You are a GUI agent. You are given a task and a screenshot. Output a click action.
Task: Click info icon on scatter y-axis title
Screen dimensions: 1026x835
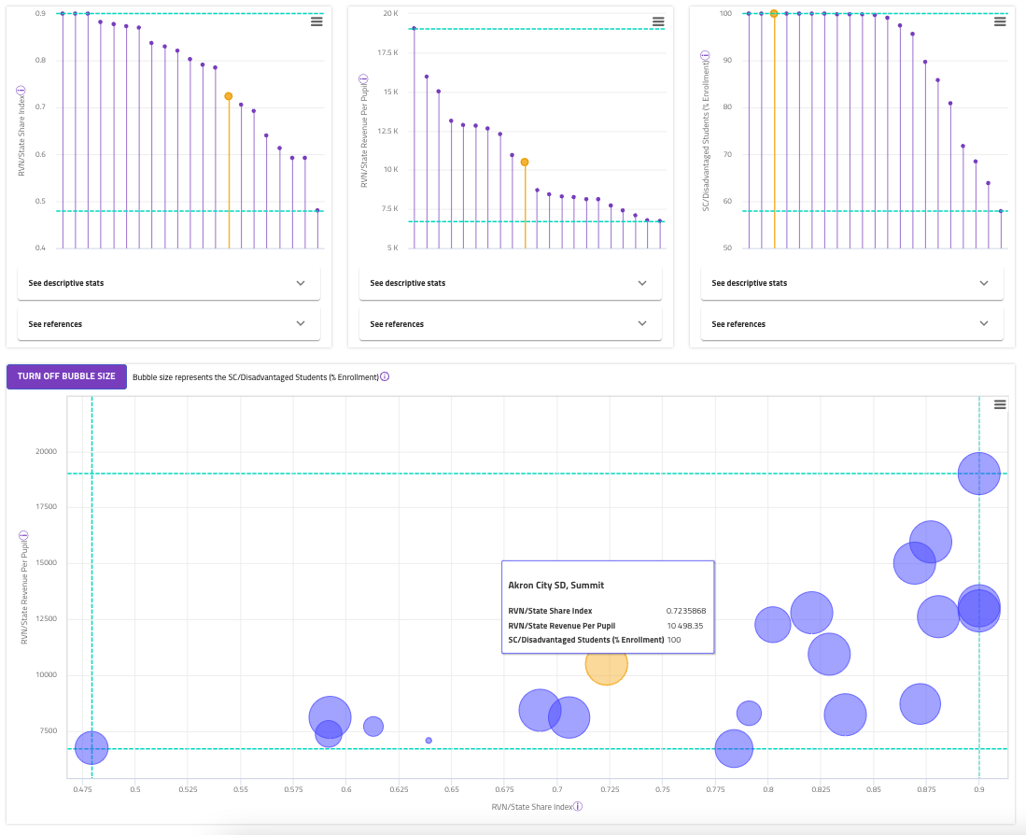(x=23, y=535)
